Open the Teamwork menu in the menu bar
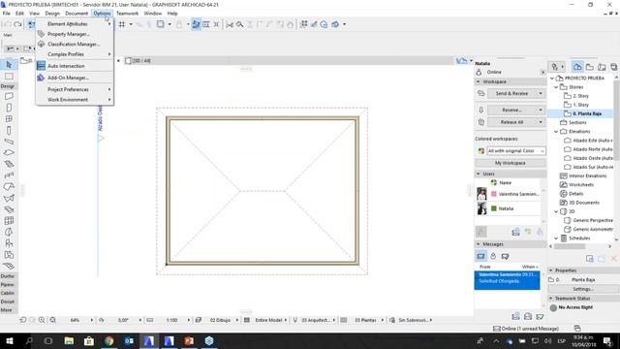Screen dimensions: 620x349 tap(127, 13)
